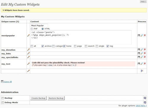Screen dimensions: 148x108
Task: Preview the mostpopular widget with magnifier icon
Action: coord(142,35)
